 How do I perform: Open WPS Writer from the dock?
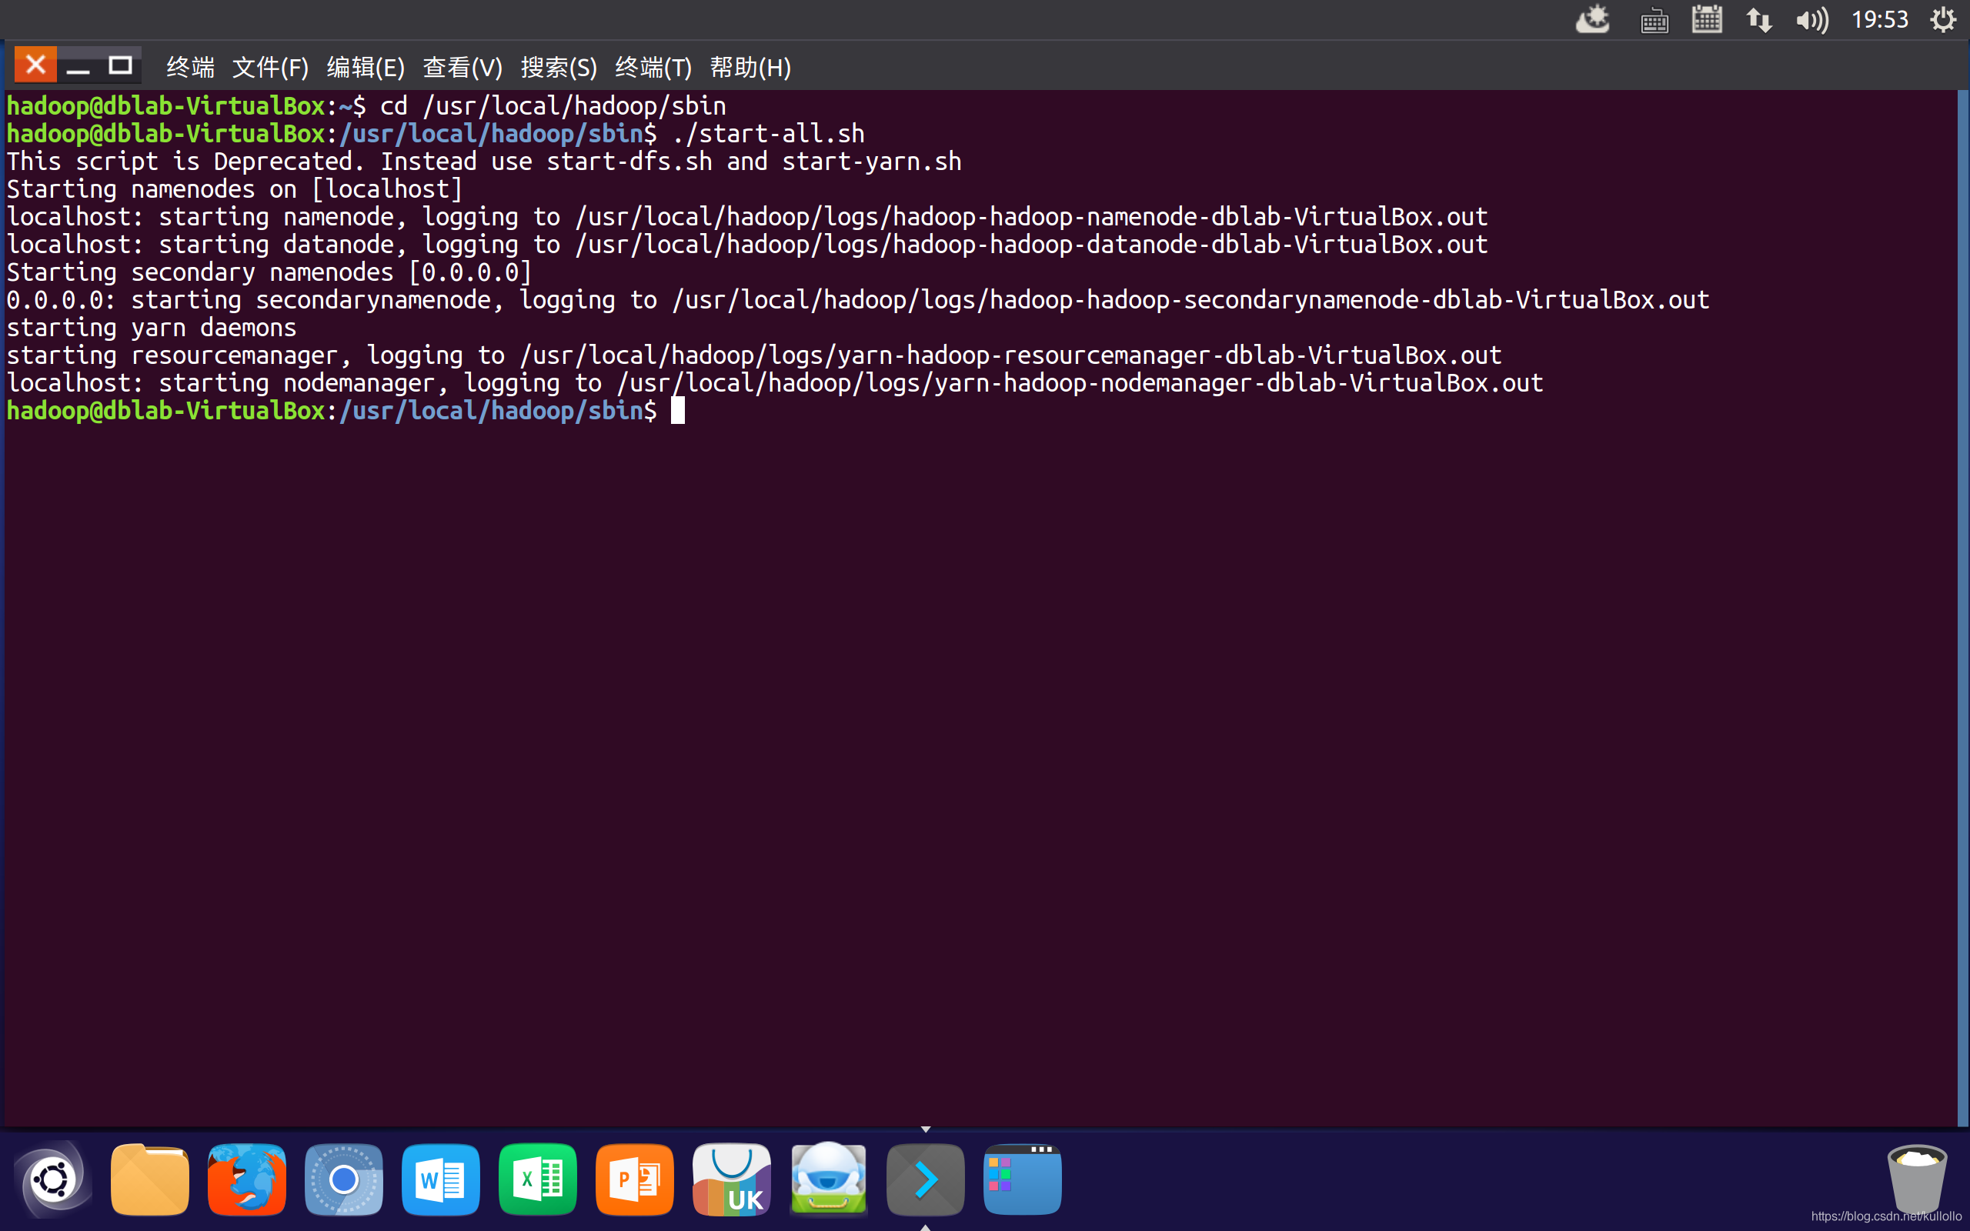pos(440,1179)
